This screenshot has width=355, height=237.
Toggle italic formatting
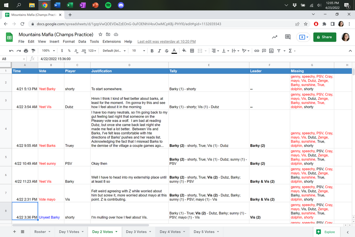tap(159, 51)
